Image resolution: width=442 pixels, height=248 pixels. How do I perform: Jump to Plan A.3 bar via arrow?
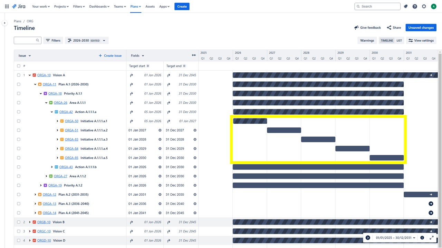(x=431, y=204)
